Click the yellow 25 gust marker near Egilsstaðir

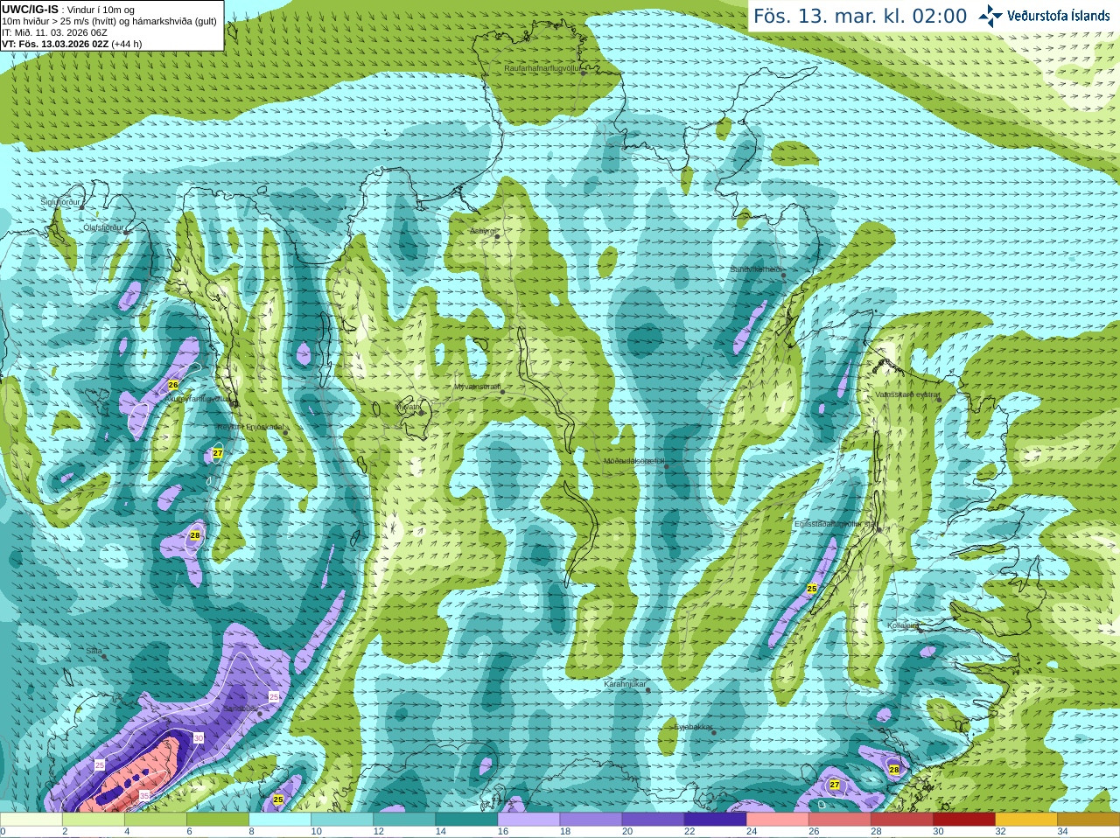[x=812, y=589]
